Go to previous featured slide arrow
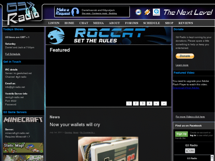Viewport: 215px width, 161px height. pos(156,103)
